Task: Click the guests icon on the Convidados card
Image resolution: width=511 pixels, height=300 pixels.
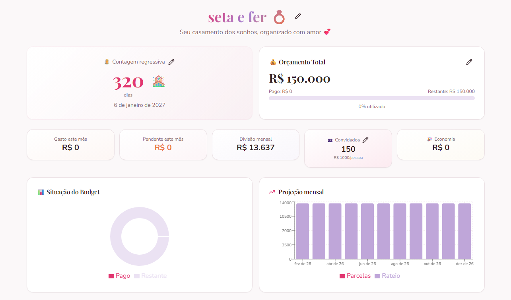Action: 330,140
